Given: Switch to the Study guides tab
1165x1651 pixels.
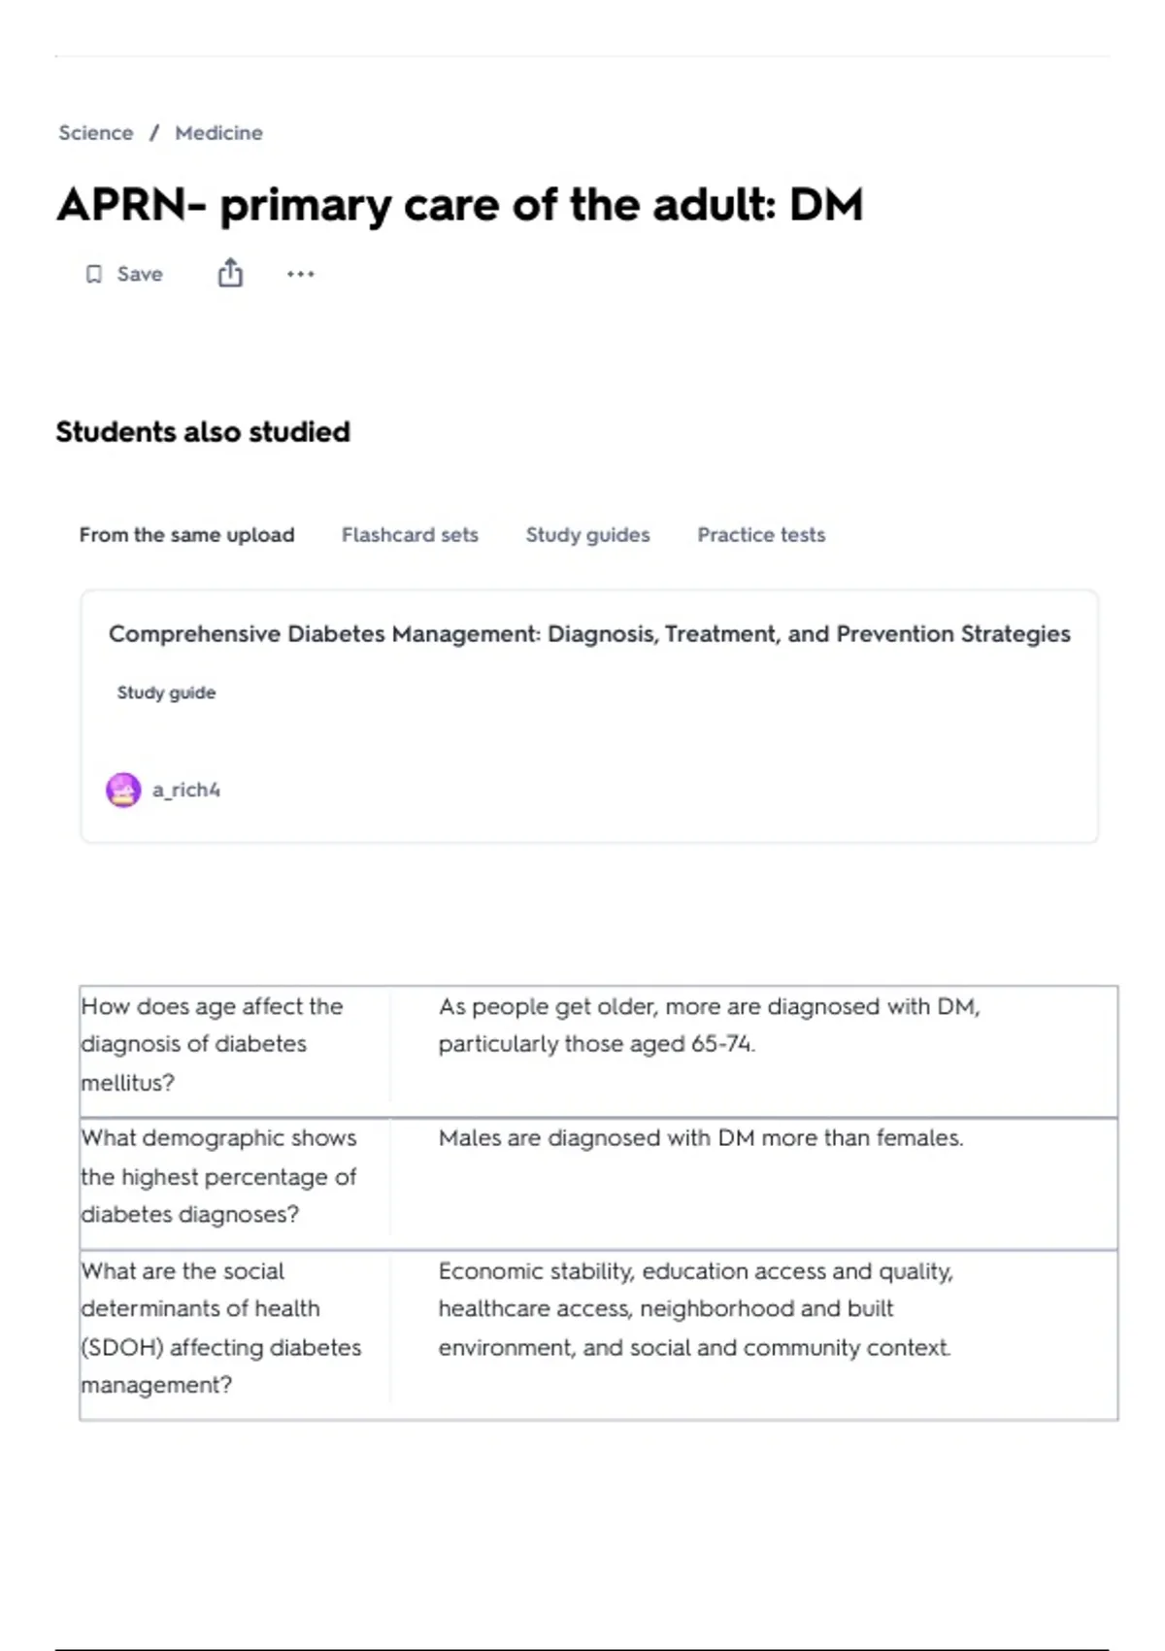Looking at the screenshot, I should [x=587, y=535].
